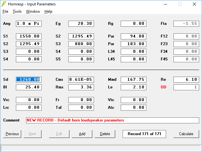Click the Hornresp lightning bolt title icon
This screenshot has height=152, width=202.
(4, 4)
